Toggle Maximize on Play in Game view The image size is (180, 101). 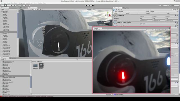[x=150, y=30]
